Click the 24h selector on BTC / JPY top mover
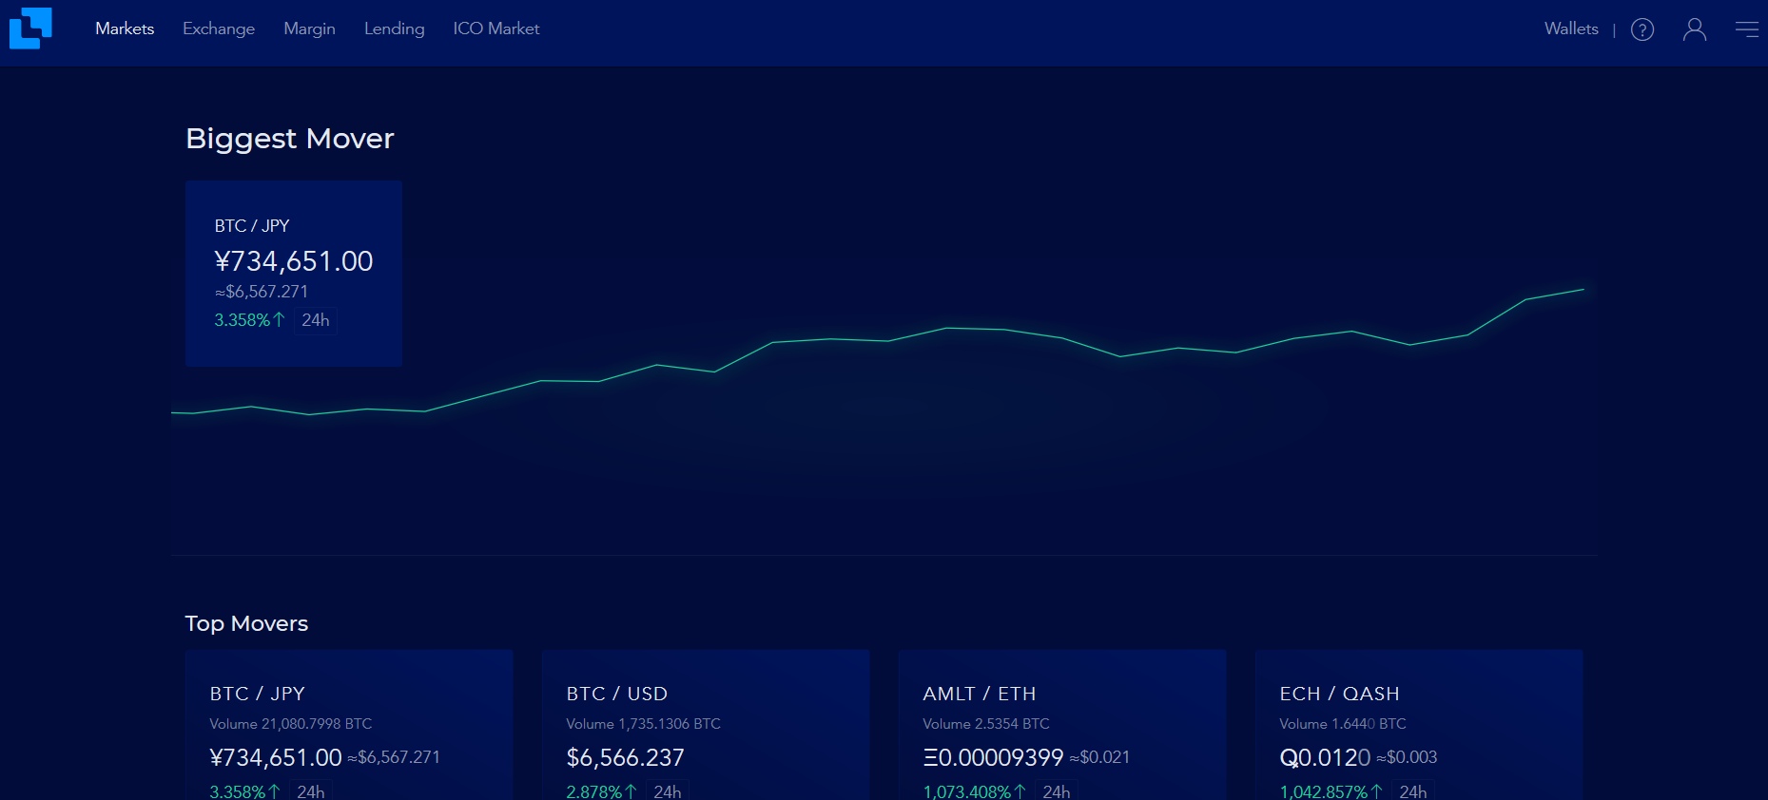The image size is (1768, 800). pos(311,790)
